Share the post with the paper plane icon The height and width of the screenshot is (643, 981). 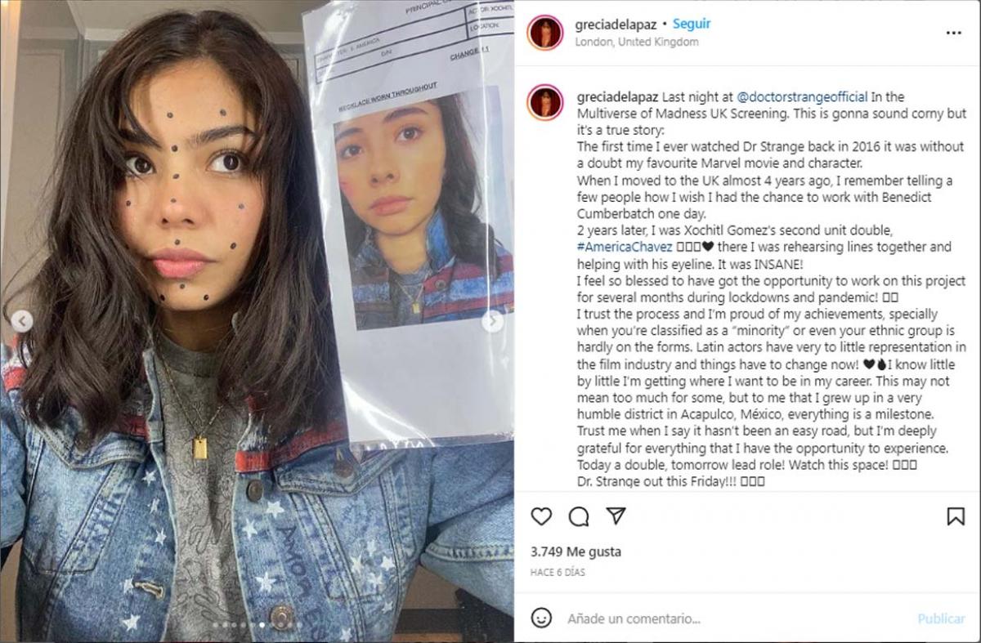pyautogui.click(x=616, y=516)
